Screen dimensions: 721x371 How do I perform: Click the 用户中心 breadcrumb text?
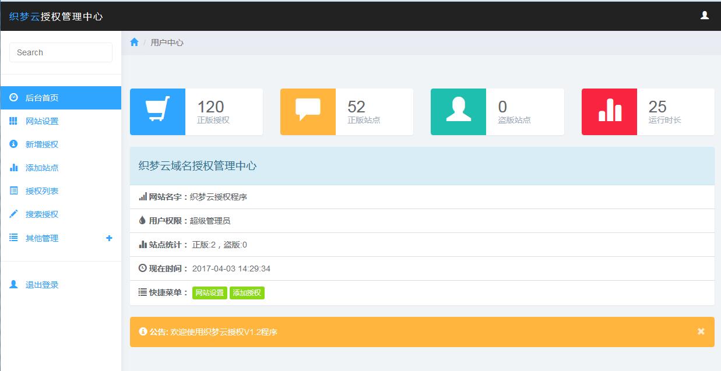167,43
